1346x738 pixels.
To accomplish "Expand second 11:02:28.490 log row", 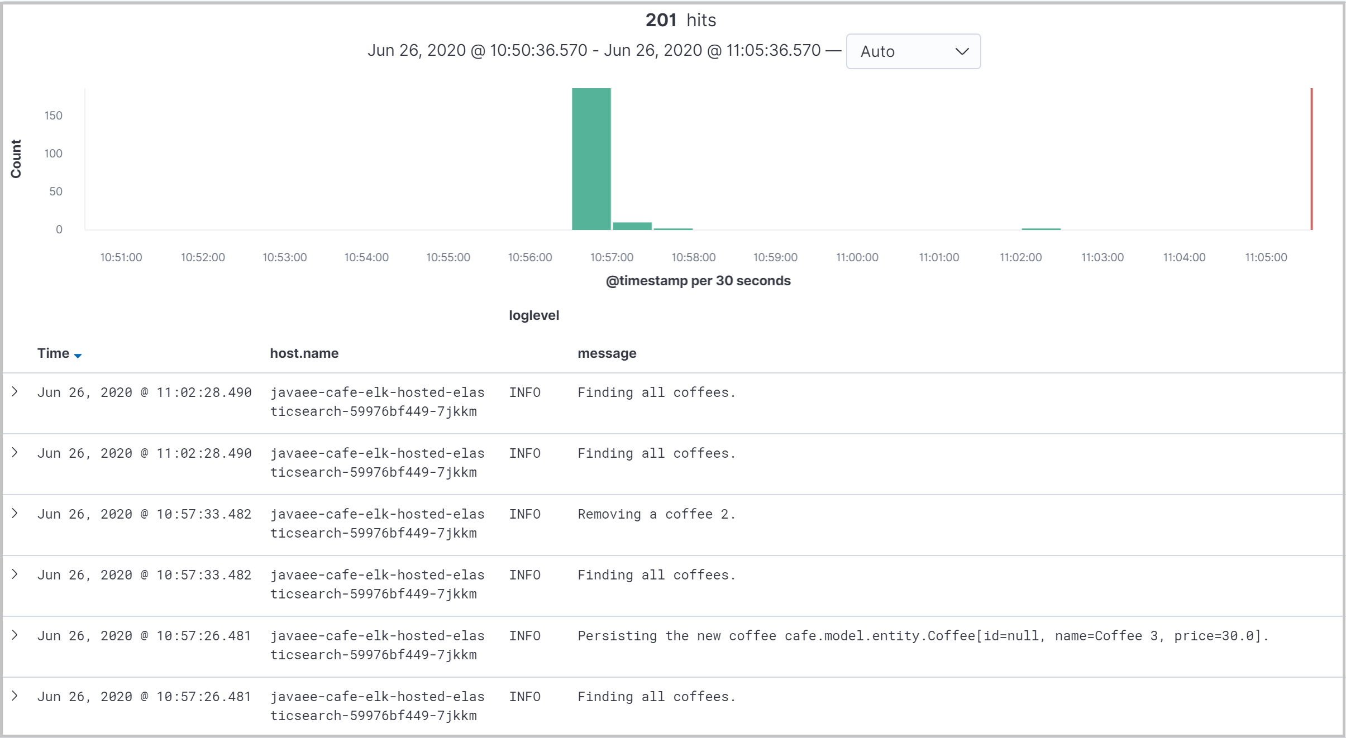I will click(15, 453).
